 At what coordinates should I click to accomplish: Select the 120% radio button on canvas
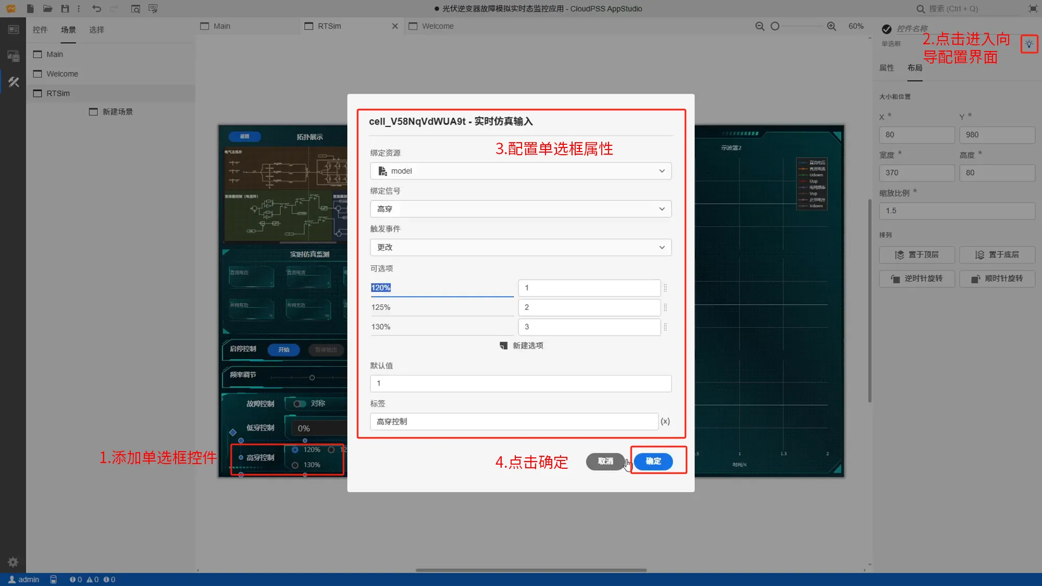click(295, 450)
